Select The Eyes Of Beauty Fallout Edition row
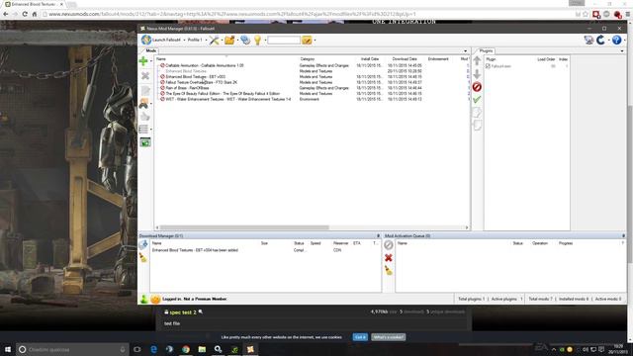The width and height of the screenshot is (633, 356). (313, 94)
